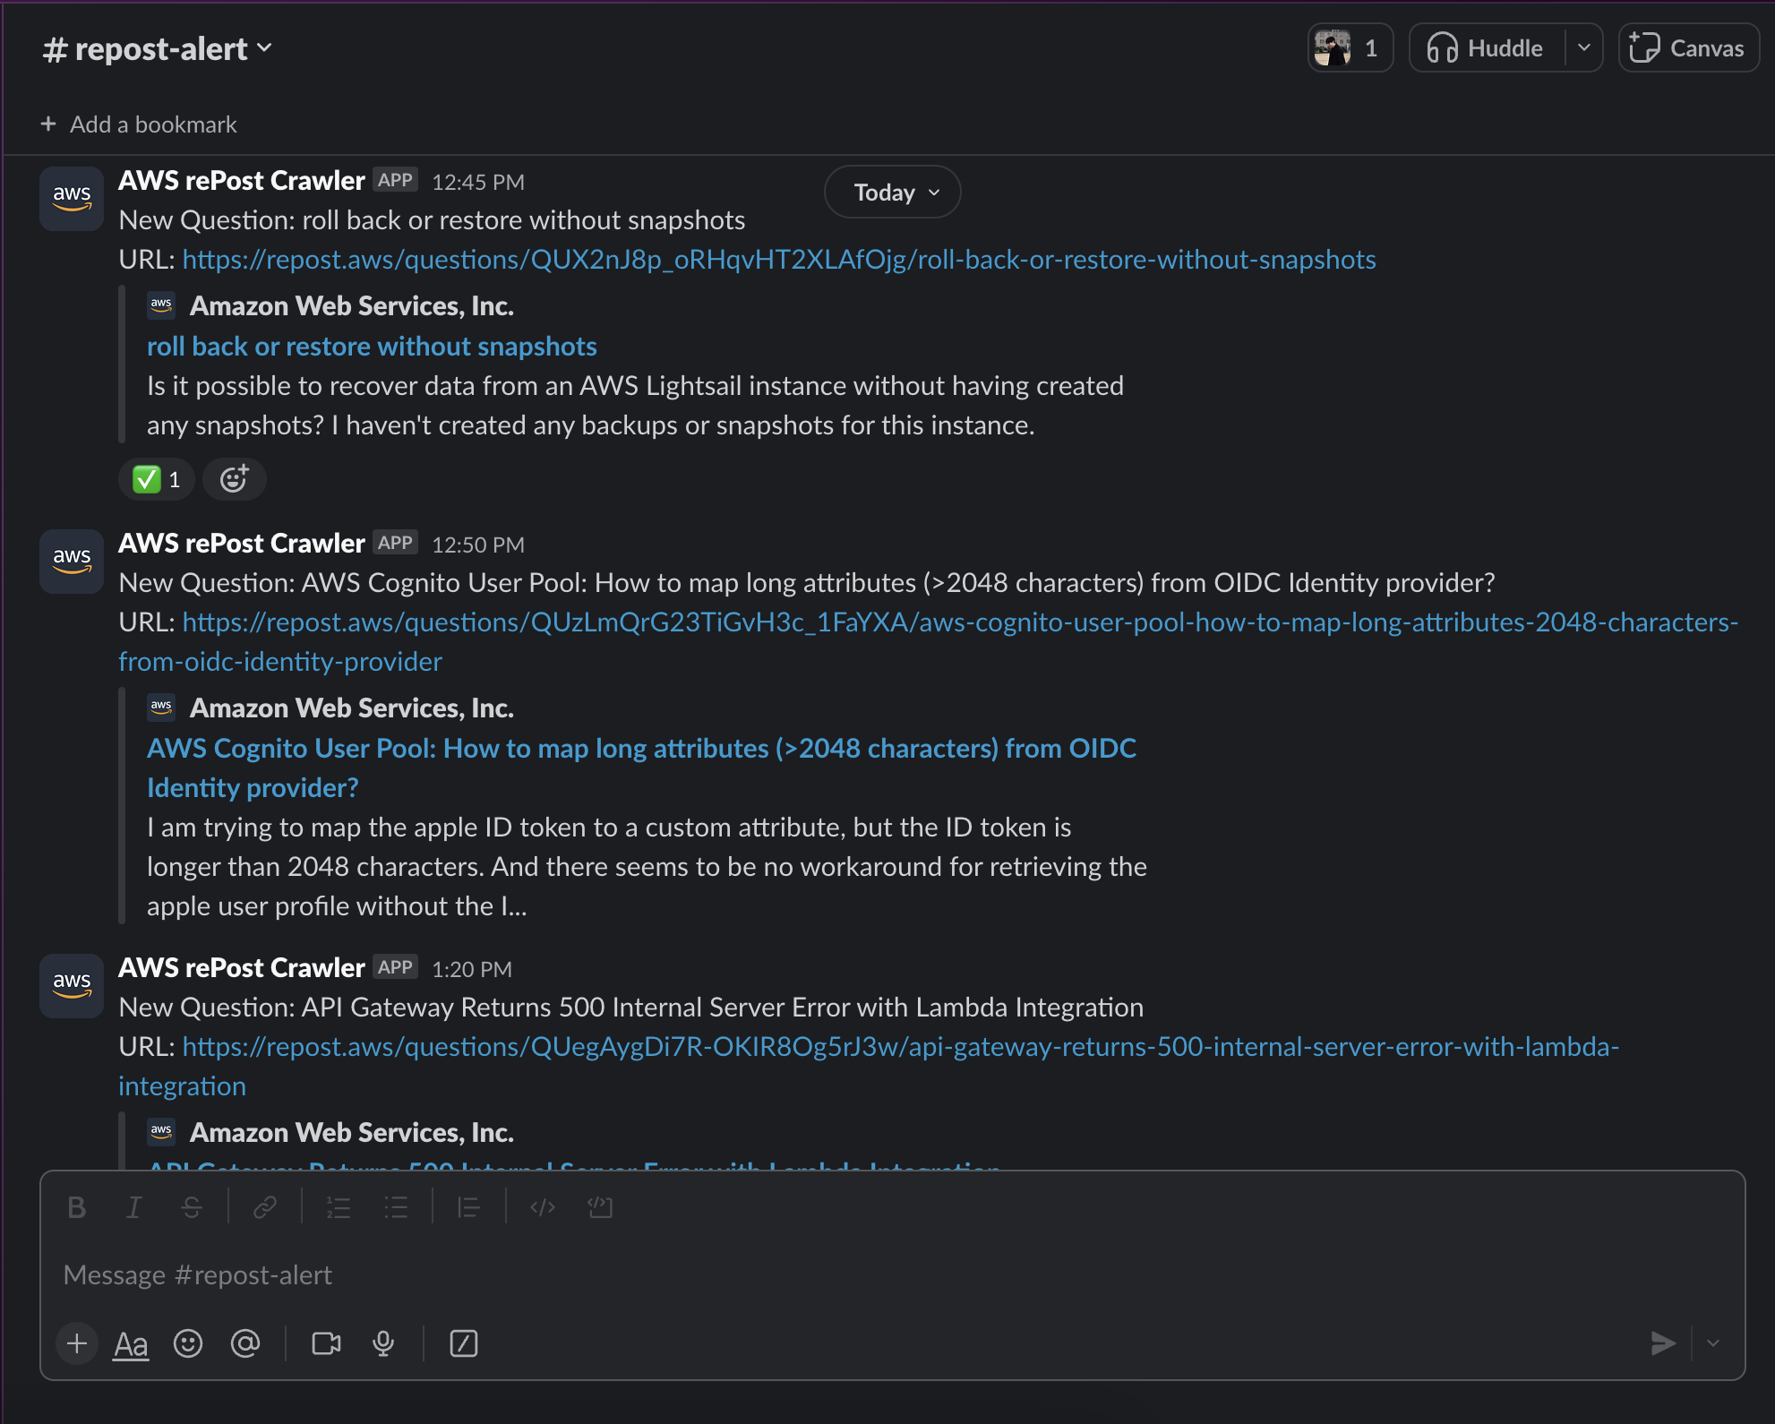Image resolution: width=1775 pixels, height=1424 pixels.
Task: Record an audio clip with microphone
Action: (x=383, y=1343)
